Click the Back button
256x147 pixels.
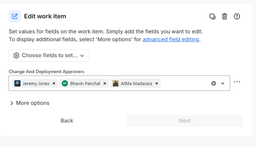coord(67,120)
